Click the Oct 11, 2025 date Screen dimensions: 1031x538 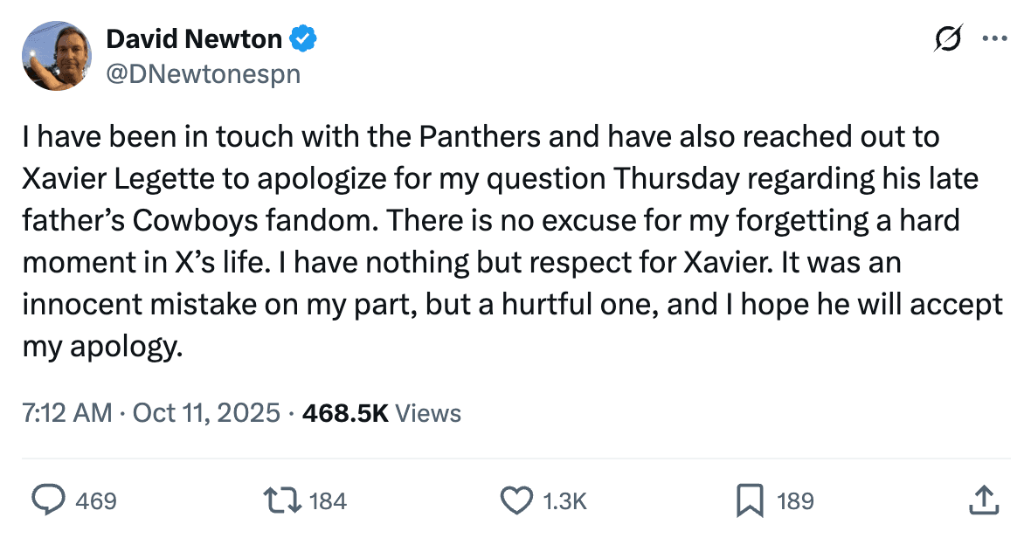[x=206, y=412]
